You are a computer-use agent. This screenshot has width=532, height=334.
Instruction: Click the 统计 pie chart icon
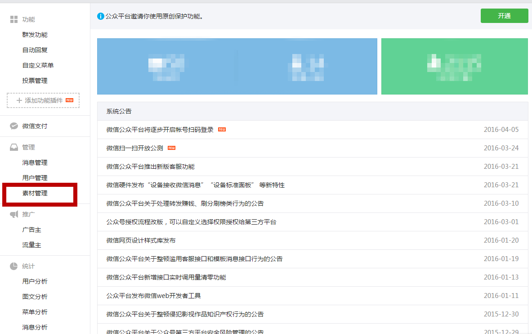(14, 266)
